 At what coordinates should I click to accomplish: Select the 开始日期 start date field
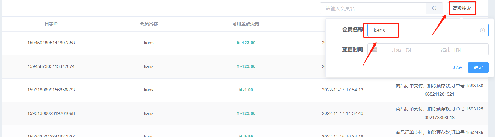[401, 50]
